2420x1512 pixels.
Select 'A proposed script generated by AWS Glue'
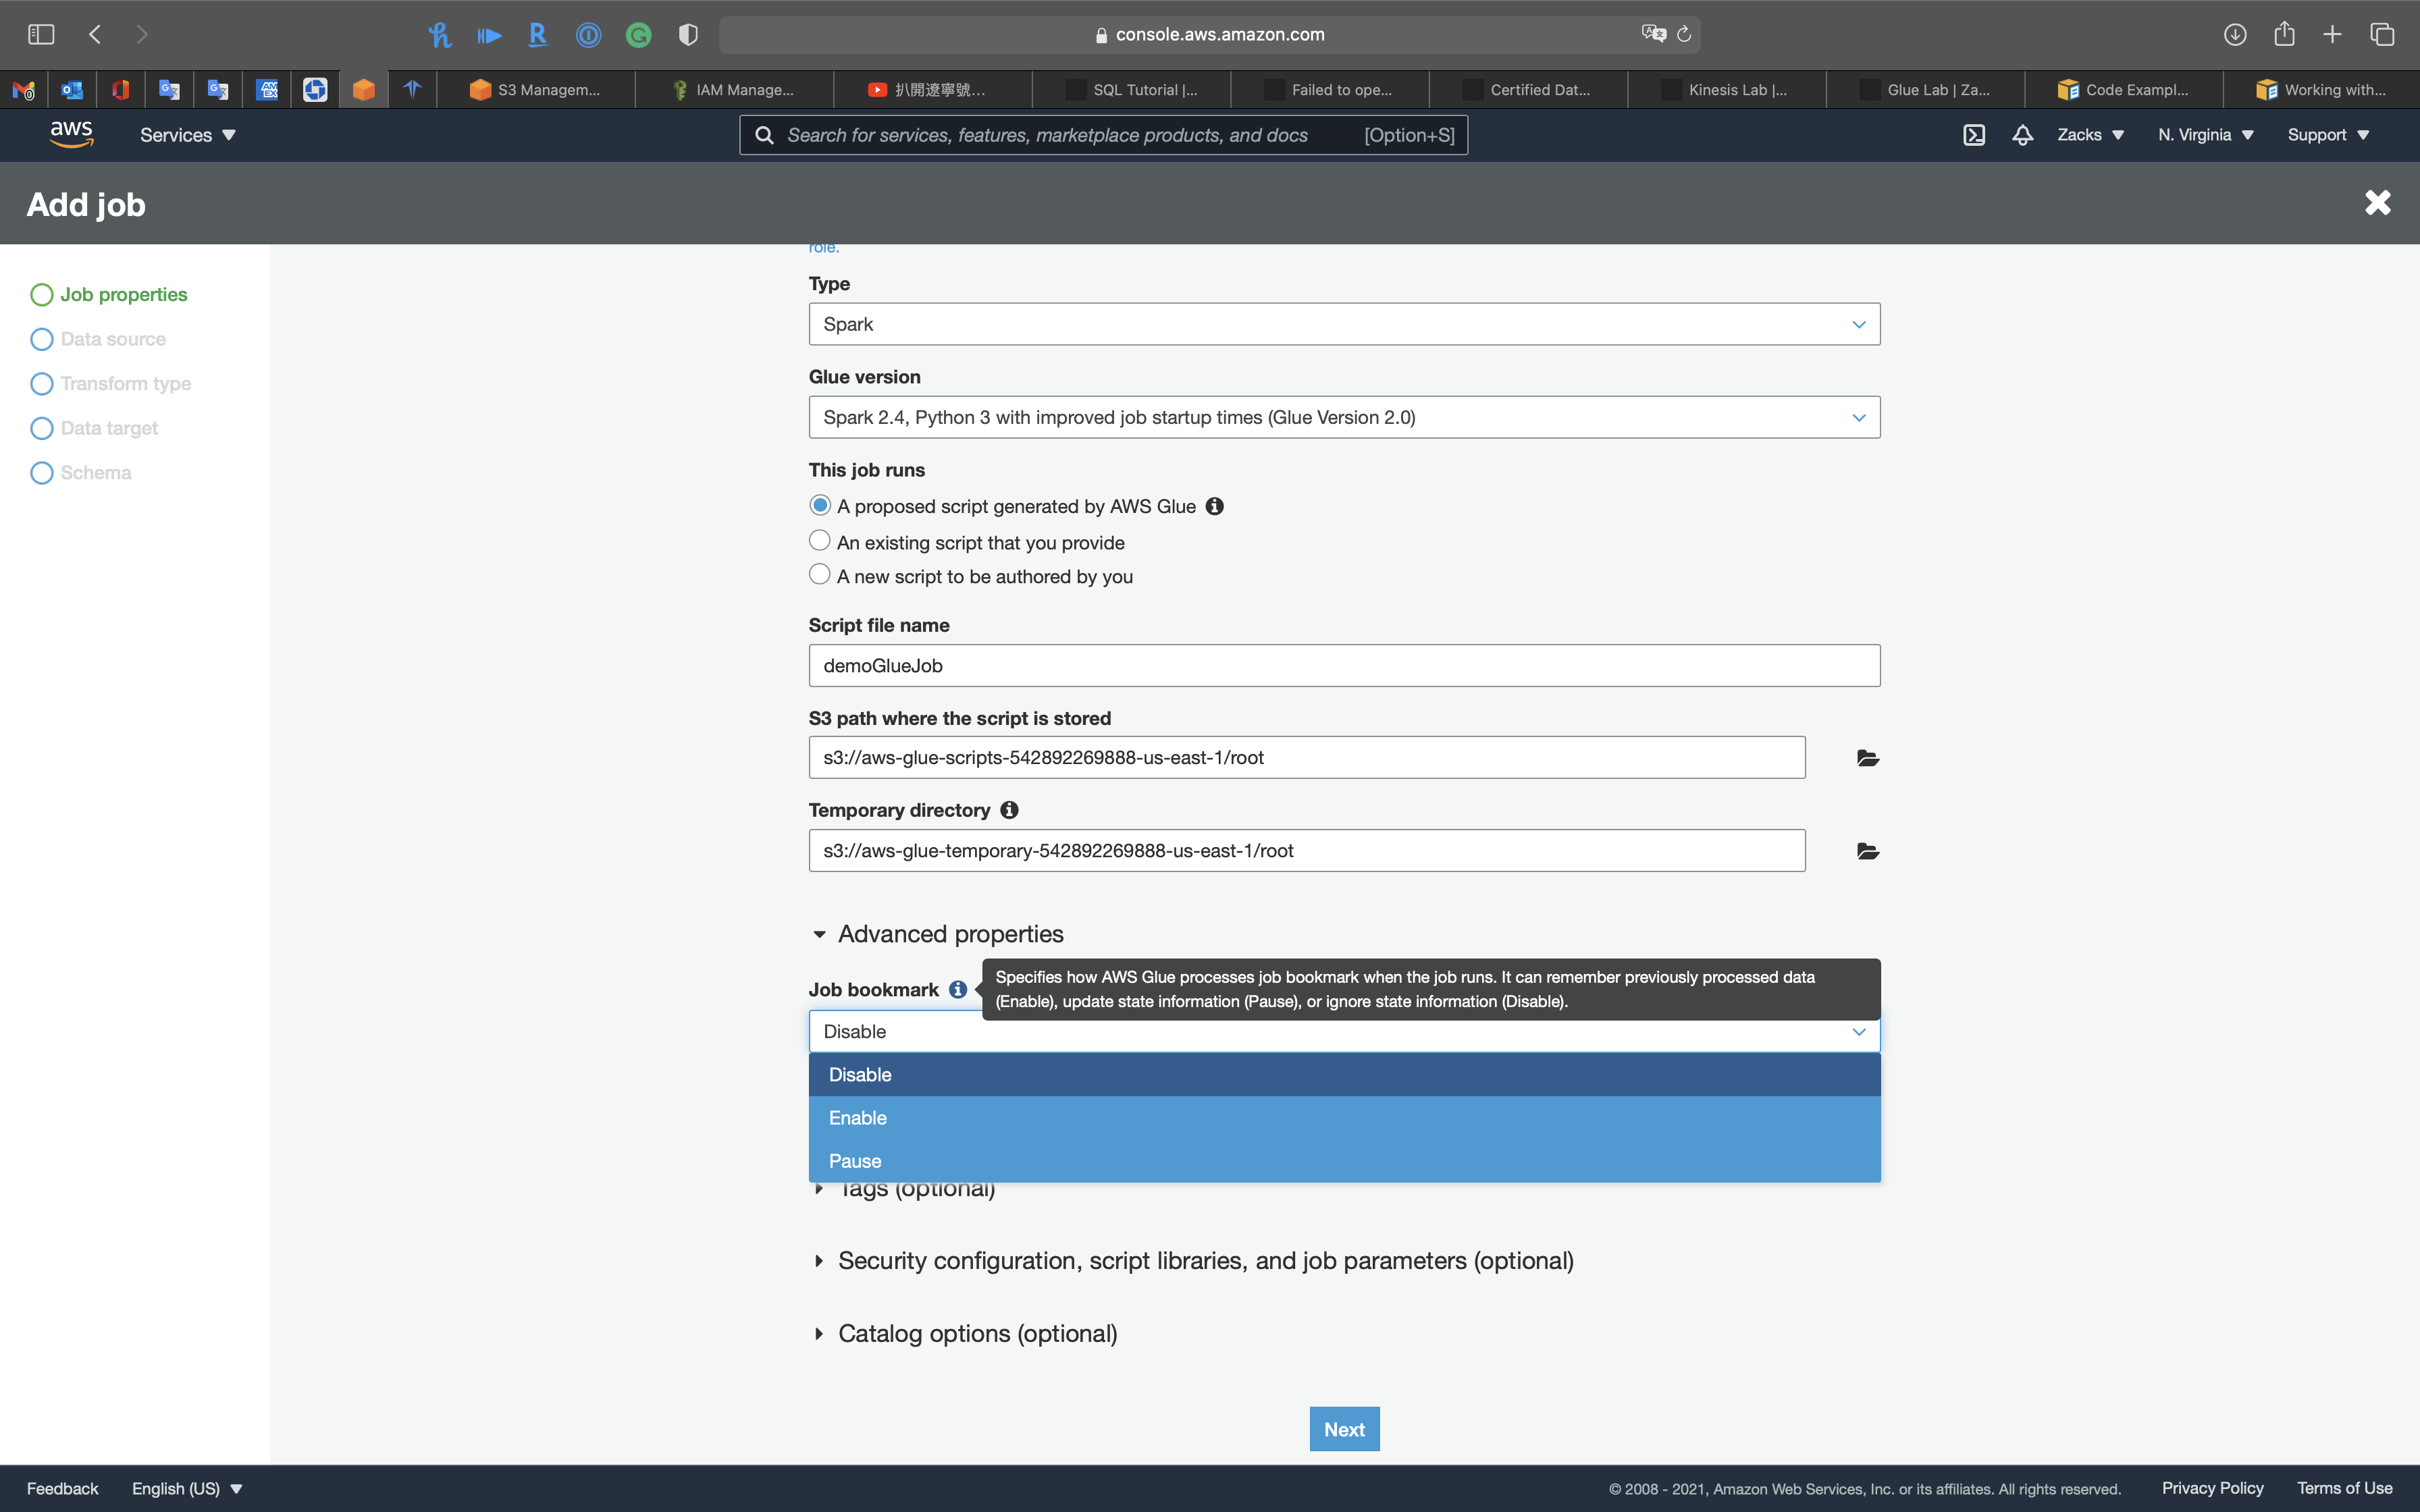pyautogui.click(x=819, y=505)
